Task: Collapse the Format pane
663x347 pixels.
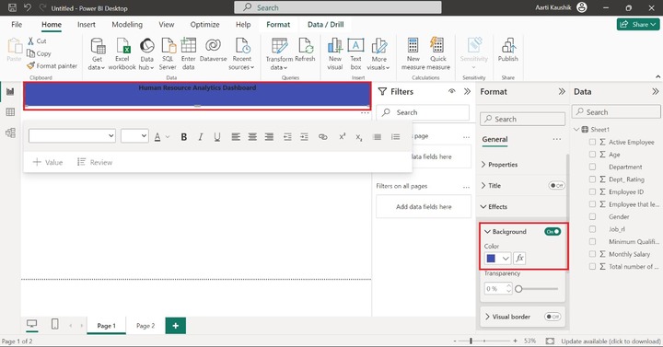Action: [562, 91]
